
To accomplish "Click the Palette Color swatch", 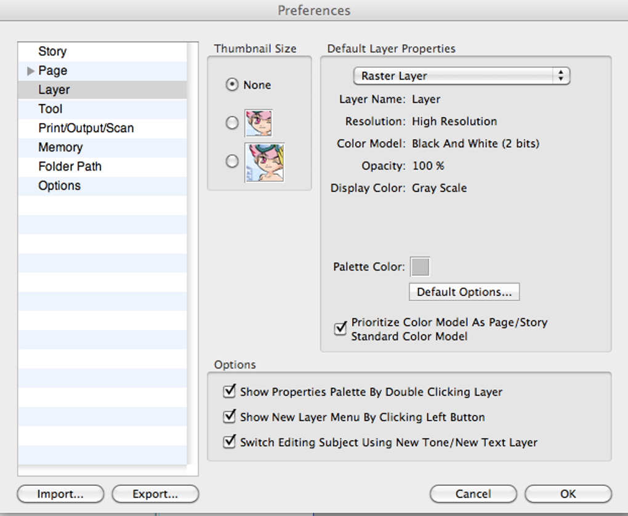I will [420, 267].
